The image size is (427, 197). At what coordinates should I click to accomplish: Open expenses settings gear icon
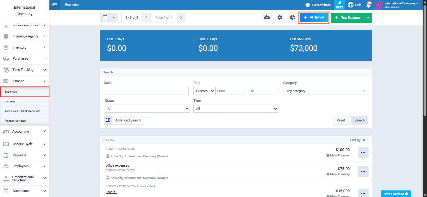pos(280,17)
